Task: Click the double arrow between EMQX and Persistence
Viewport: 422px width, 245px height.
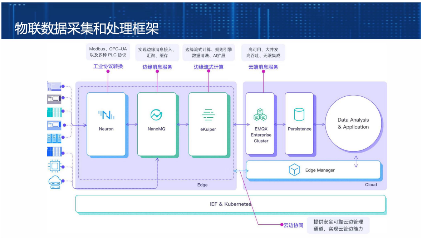Action: pos(280,124)
